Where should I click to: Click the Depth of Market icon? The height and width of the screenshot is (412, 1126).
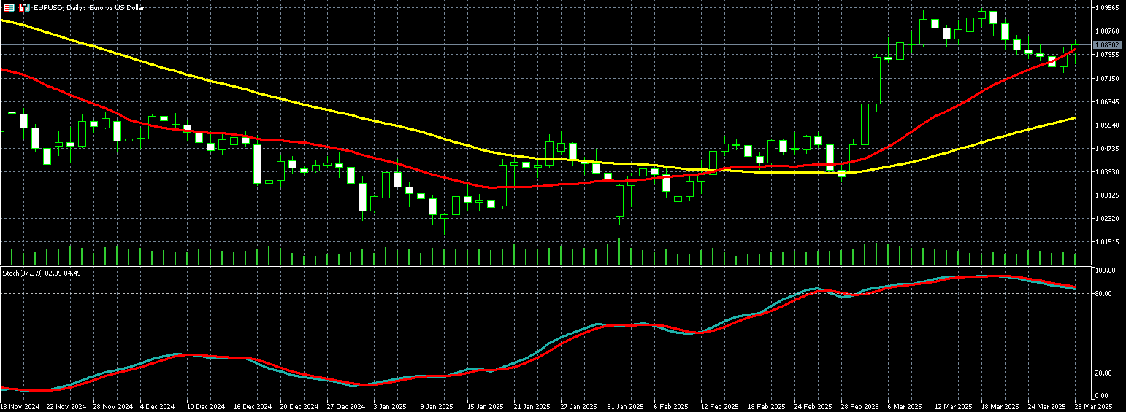coord(25,7)
